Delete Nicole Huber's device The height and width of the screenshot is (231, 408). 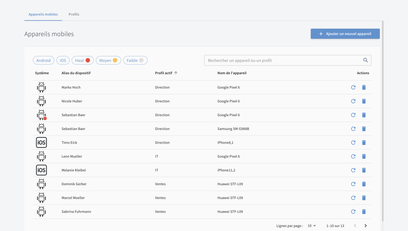[364, 101]
